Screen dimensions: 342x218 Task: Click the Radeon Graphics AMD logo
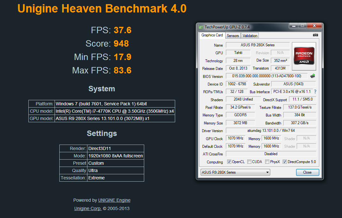click(x=304, y=56)
